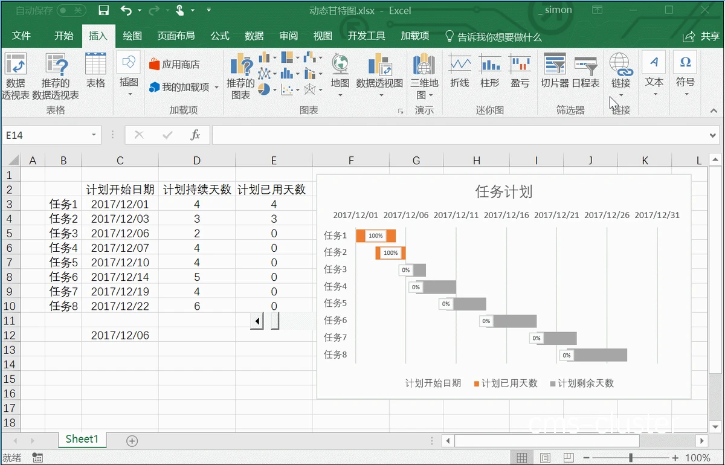The width and height of the screenshot is (725, 465).
Task: Select cell C12 containing 2017/12/06
Action: click(120, 335)
